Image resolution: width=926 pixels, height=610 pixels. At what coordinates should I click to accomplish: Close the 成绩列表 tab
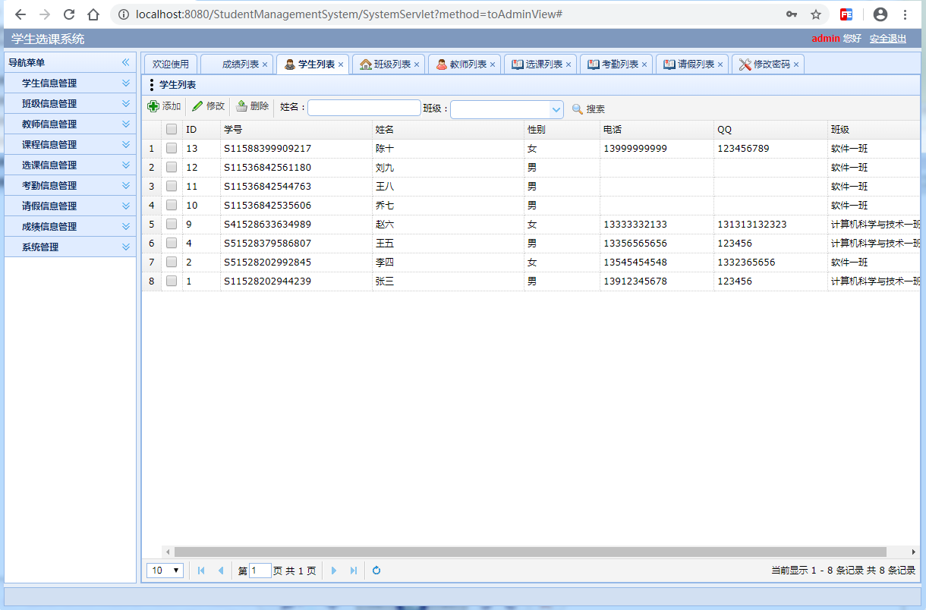[x=265, y=65]
